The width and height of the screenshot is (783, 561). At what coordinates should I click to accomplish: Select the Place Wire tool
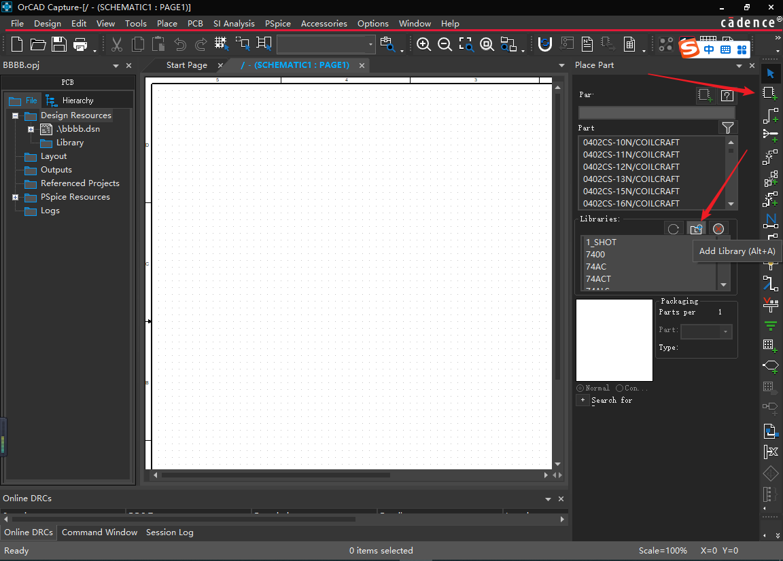(x=771, y=115)
